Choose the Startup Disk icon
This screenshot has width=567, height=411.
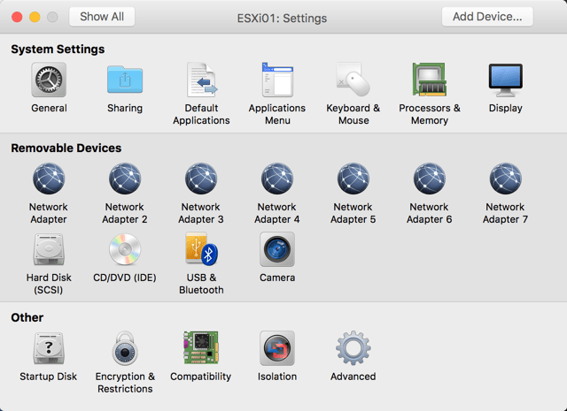(x=49, y=349)
